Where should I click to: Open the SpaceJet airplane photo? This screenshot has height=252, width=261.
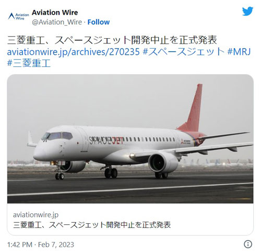pyautogui.click(x=130, y=139)
